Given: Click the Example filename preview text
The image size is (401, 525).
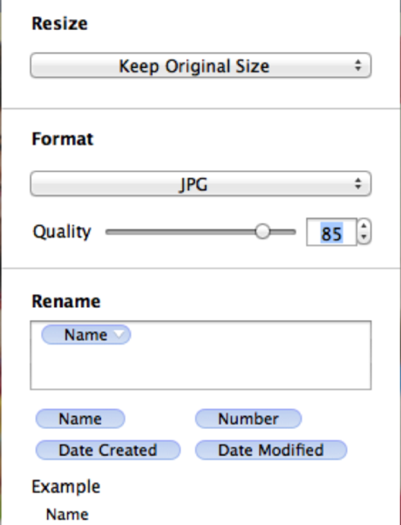Looking at the screenshot, I should click(x=67, y=515).
